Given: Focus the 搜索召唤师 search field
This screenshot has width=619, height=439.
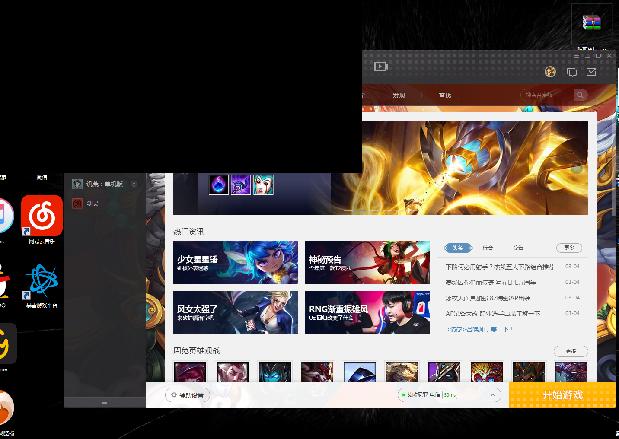Looking at the screenshot, I should [547, 95].
